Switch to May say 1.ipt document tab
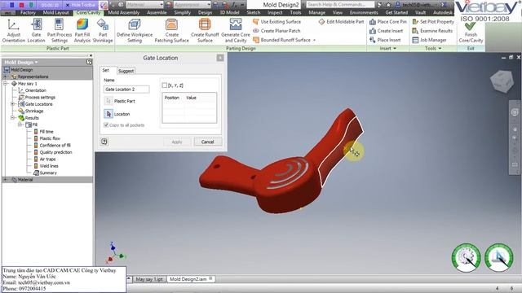The image size is (522, 293). pyautogui.click(x=149, y=279)
